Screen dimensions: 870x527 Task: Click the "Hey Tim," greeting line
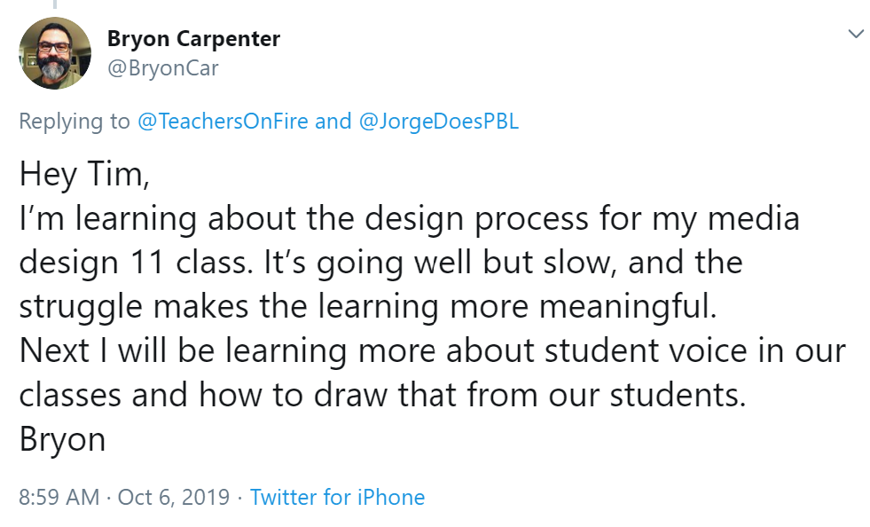pos(85,174)
